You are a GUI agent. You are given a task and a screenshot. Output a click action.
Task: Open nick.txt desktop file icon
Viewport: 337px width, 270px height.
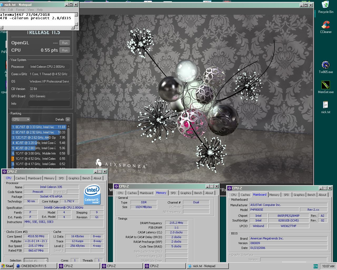pos(326,107)
